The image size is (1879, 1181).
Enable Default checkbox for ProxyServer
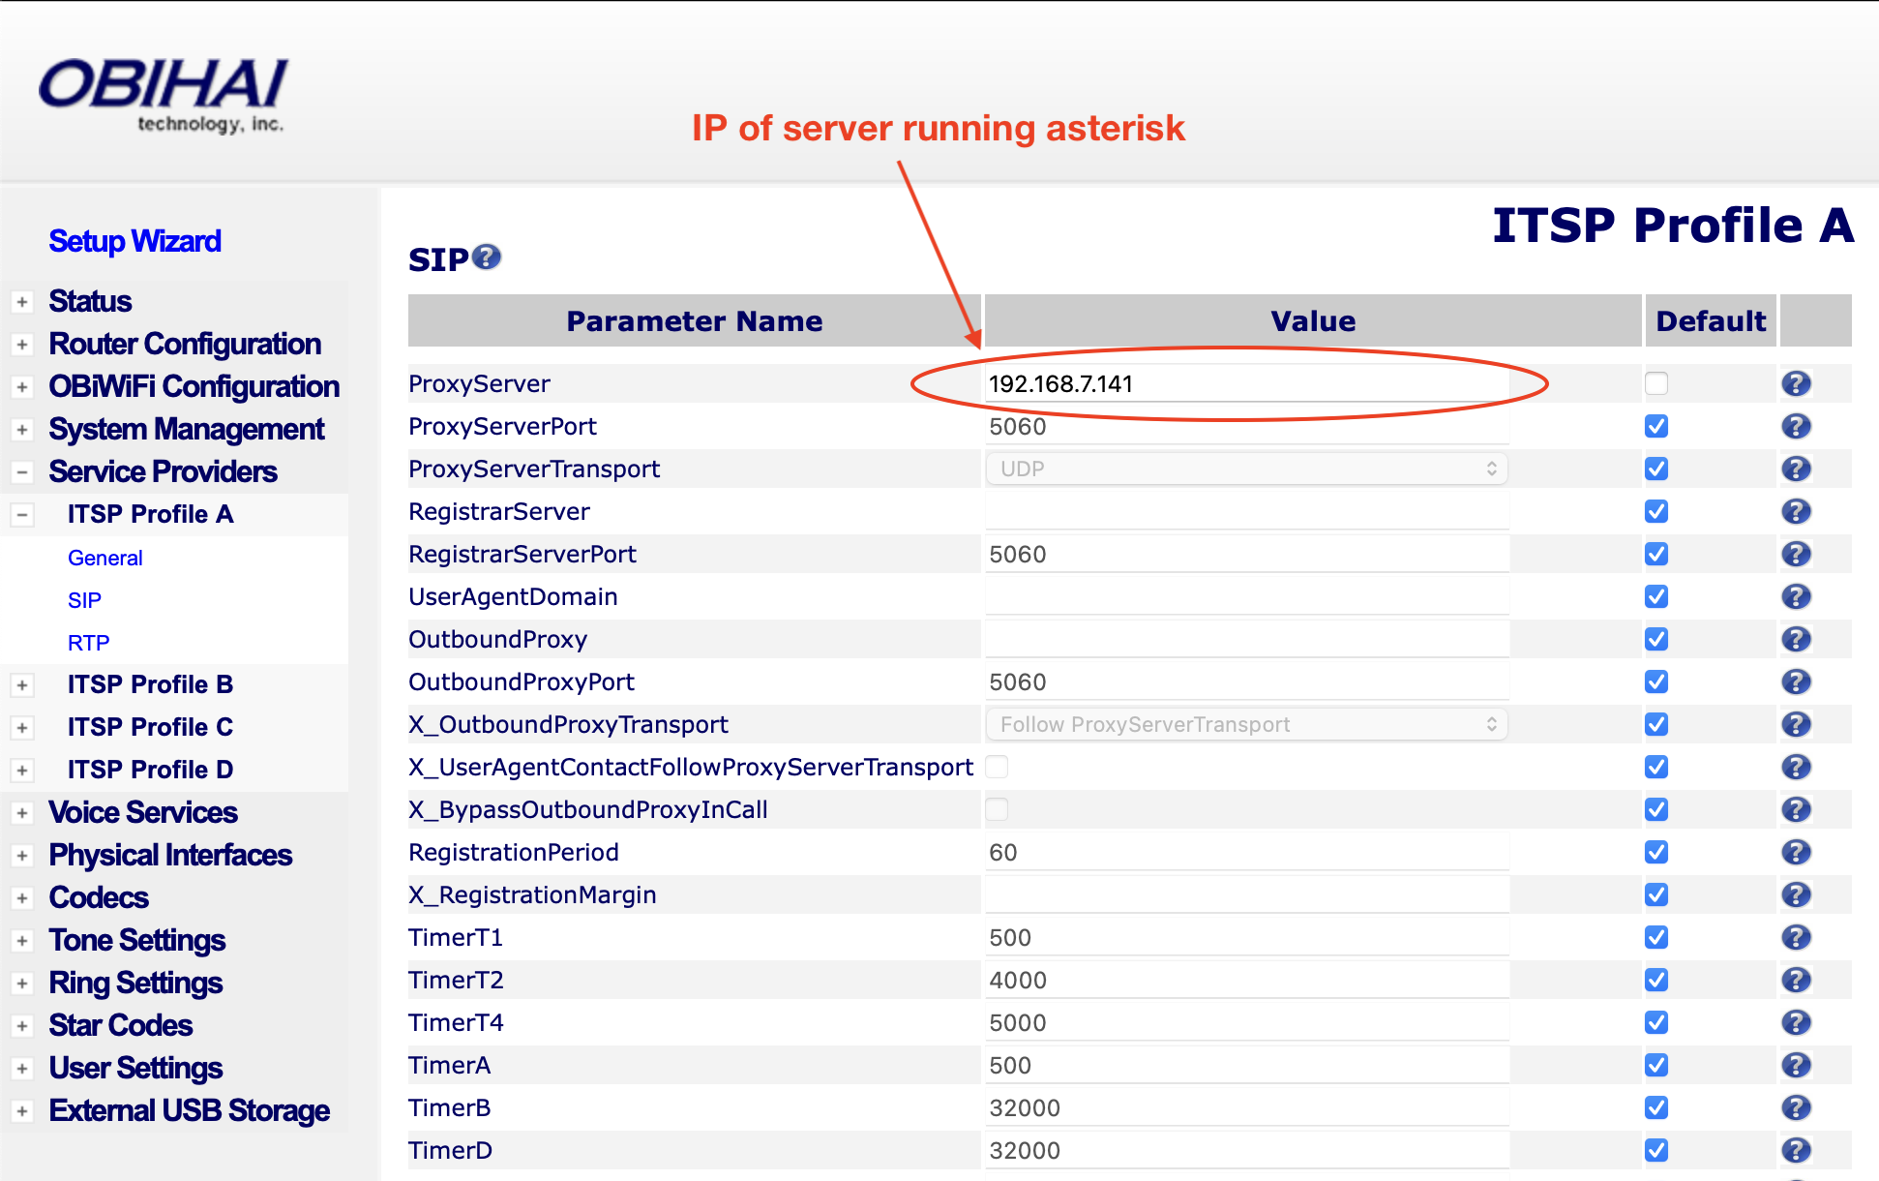click(1656, 383)
